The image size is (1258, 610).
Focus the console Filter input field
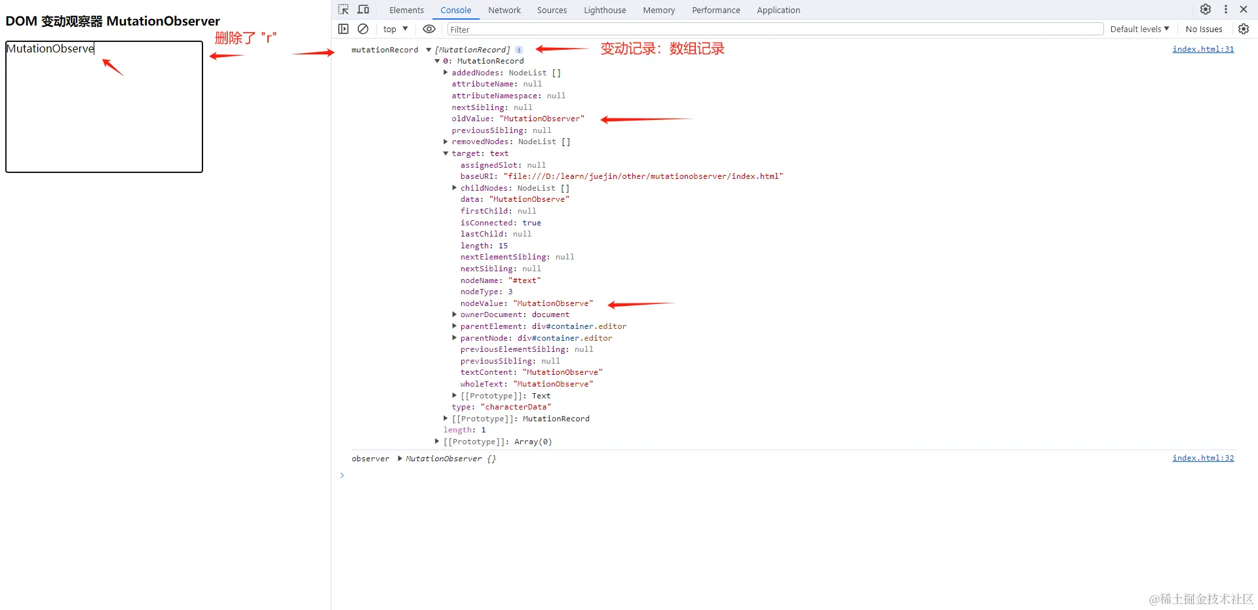[x=775, y=29]
